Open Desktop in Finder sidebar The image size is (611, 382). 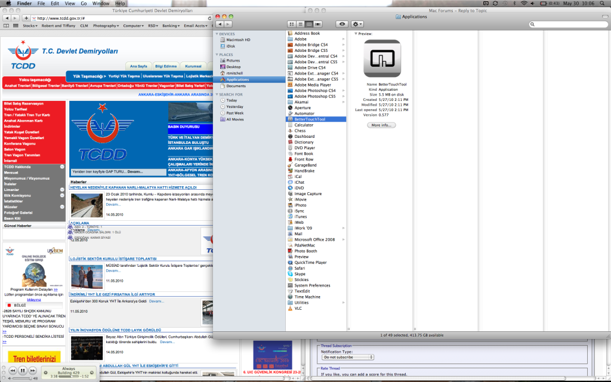pos(231,67)
